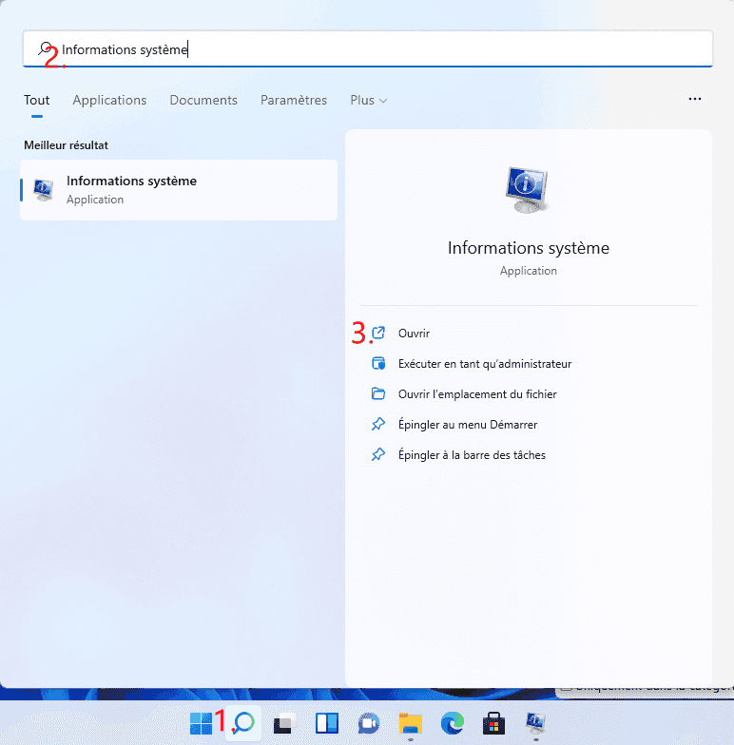Screen dimensions: 734x745
Task: Click the Informations système icon in the best result
Action: [44, 190]
